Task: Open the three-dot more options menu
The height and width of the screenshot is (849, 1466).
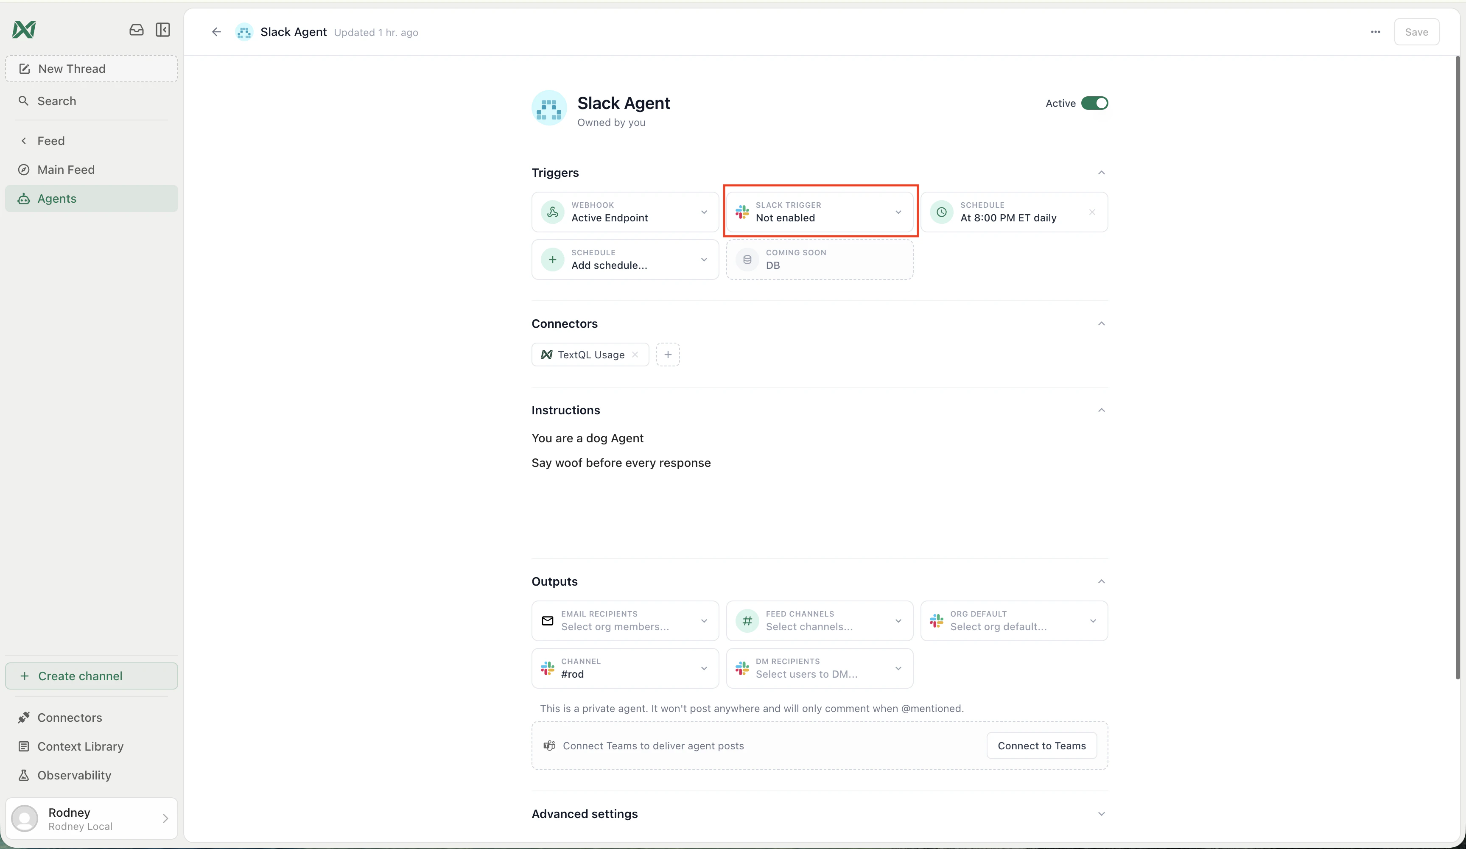Action: (1375, 32)
